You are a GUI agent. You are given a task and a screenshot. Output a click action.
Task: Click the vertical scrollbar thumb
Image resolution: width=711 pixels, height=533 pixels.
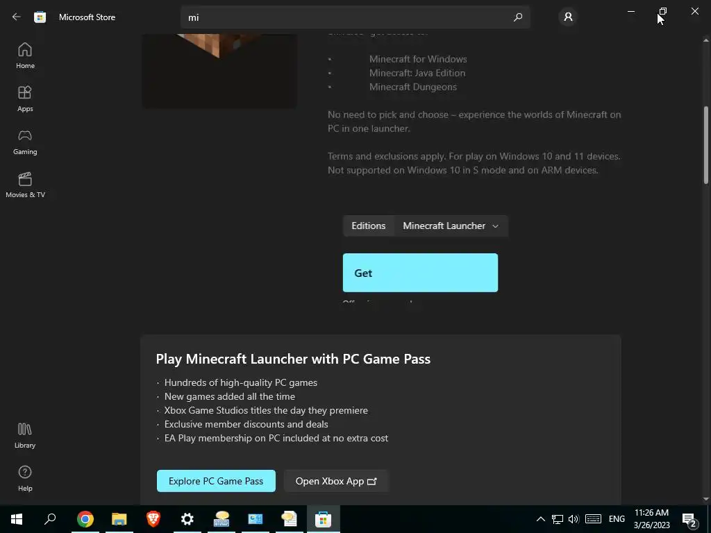[x=706, y=145]
